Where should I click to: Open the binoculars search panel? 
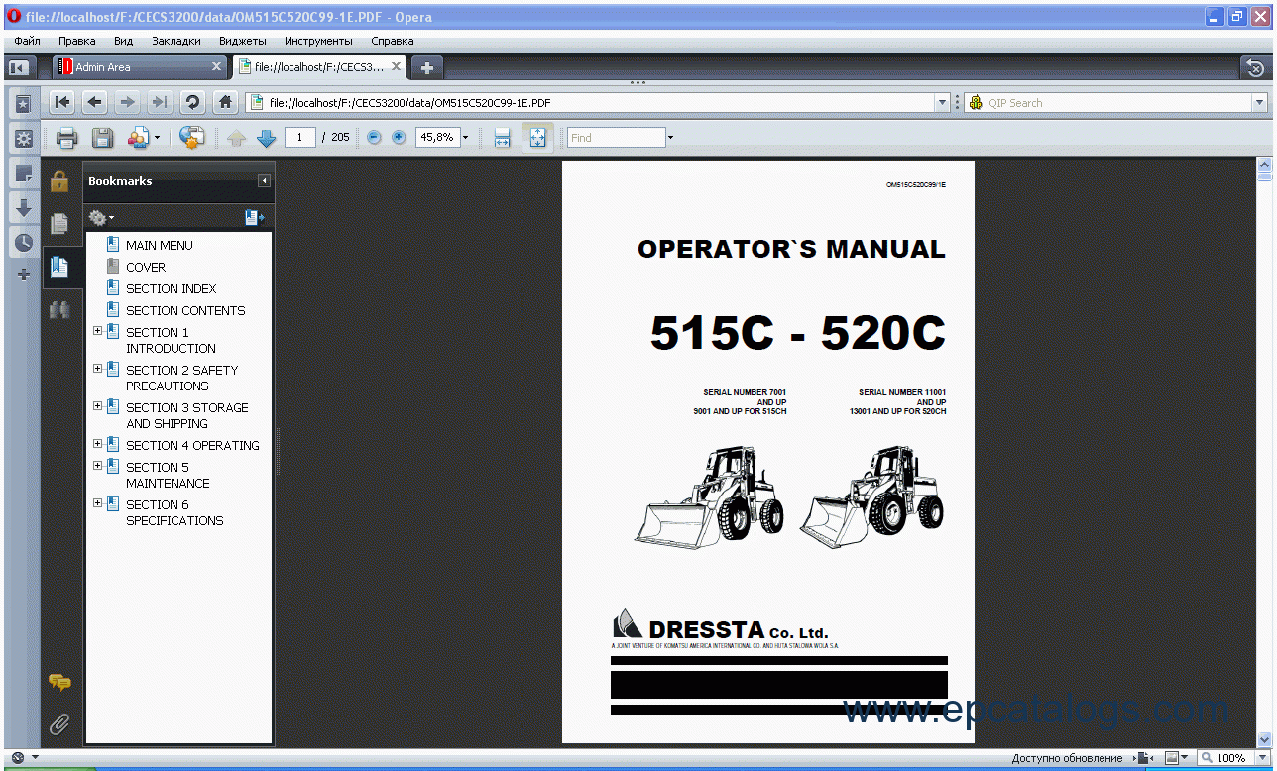pos(59,309)
